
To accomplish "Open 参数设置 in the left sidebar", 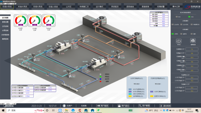I will pos(5,22).
